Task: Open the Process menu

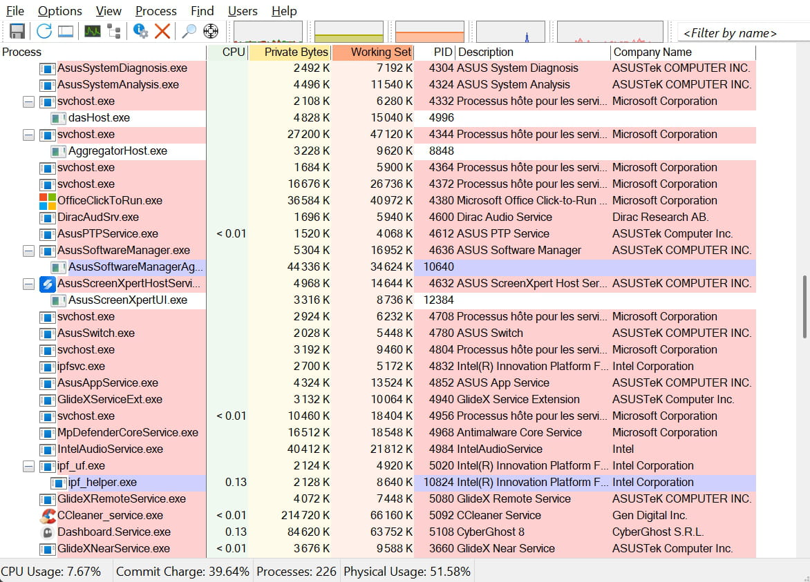Action: pos(156,11)
